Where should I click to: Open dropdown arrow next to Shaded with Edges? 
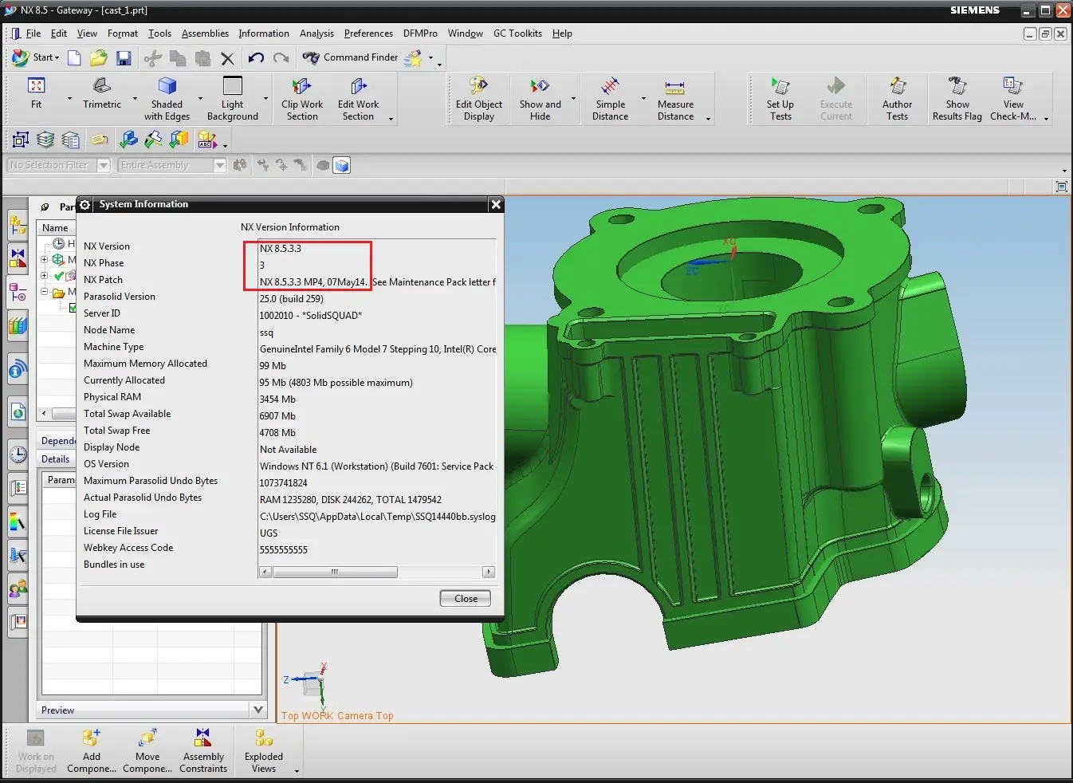(200, 99)
